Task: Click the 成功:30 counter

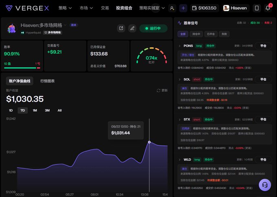Action: pos(255,23)
